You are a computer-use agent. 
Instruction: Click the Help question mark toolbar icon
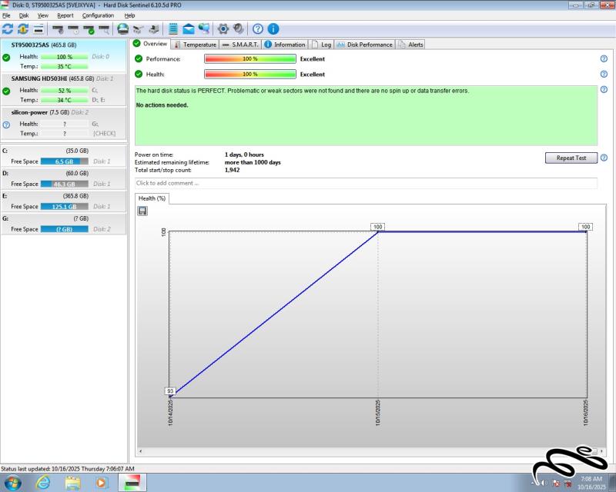258,29
